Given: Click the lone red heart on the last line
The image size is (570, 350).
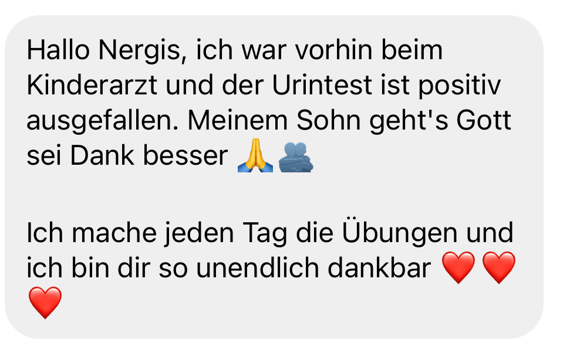Looking at the screenshot, I should click(45, 303).
